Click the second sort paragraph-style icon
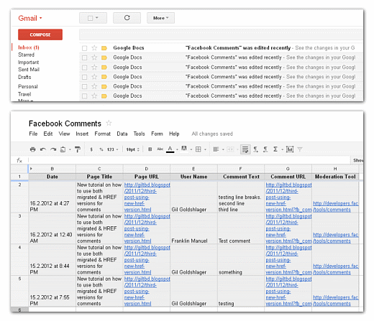 [x=265, y=149]
